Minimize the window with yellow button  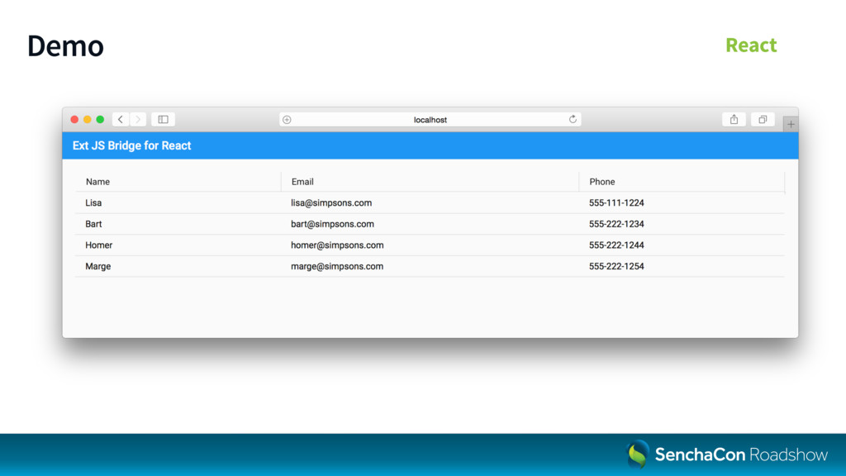[88, 119]
